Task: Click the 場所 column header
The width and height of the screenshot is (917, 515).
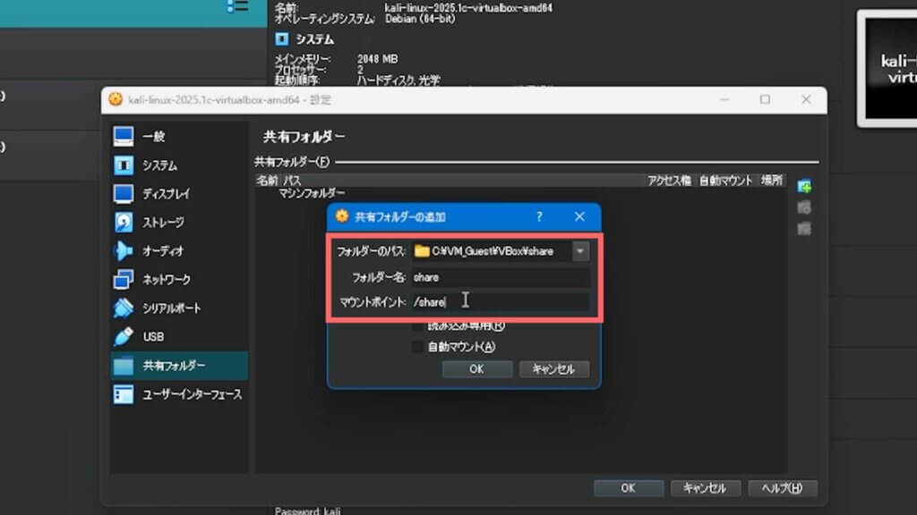Action: point(771,181)
